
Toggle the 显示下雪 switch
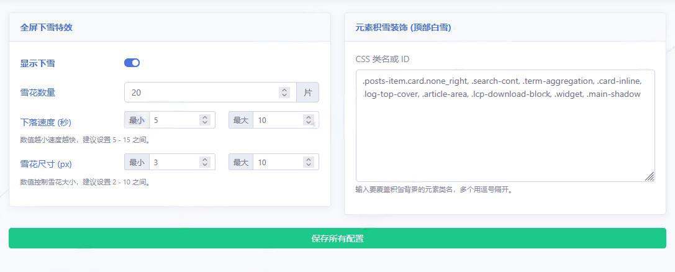click(132, 63)
